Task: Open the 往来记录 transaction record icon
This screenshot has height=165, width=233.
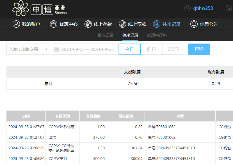Action: pyautogui.click(x=156, y=24)
